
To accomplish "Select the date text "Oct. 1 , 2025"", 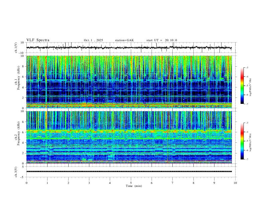I will coord(93,40).
